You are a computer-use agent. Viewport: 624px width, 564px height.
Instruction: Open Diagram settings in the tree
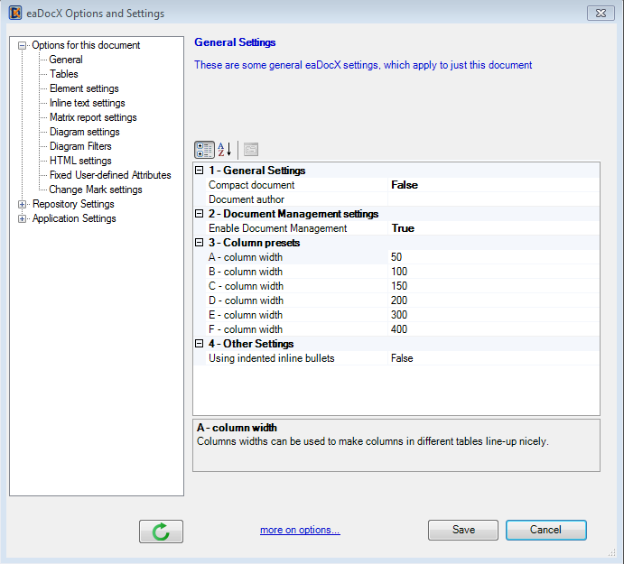click(x=84, y=132)
